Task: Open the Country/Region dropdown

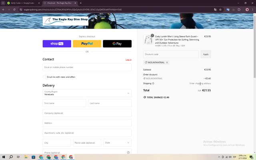Action: pos(87,93)
